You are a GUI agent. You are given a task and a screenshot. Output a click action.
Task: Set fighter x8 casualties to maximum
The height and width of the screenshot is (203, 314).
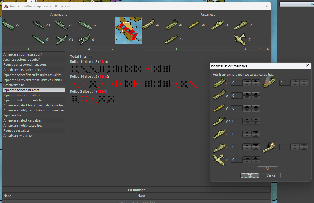(x=256, y=158)
